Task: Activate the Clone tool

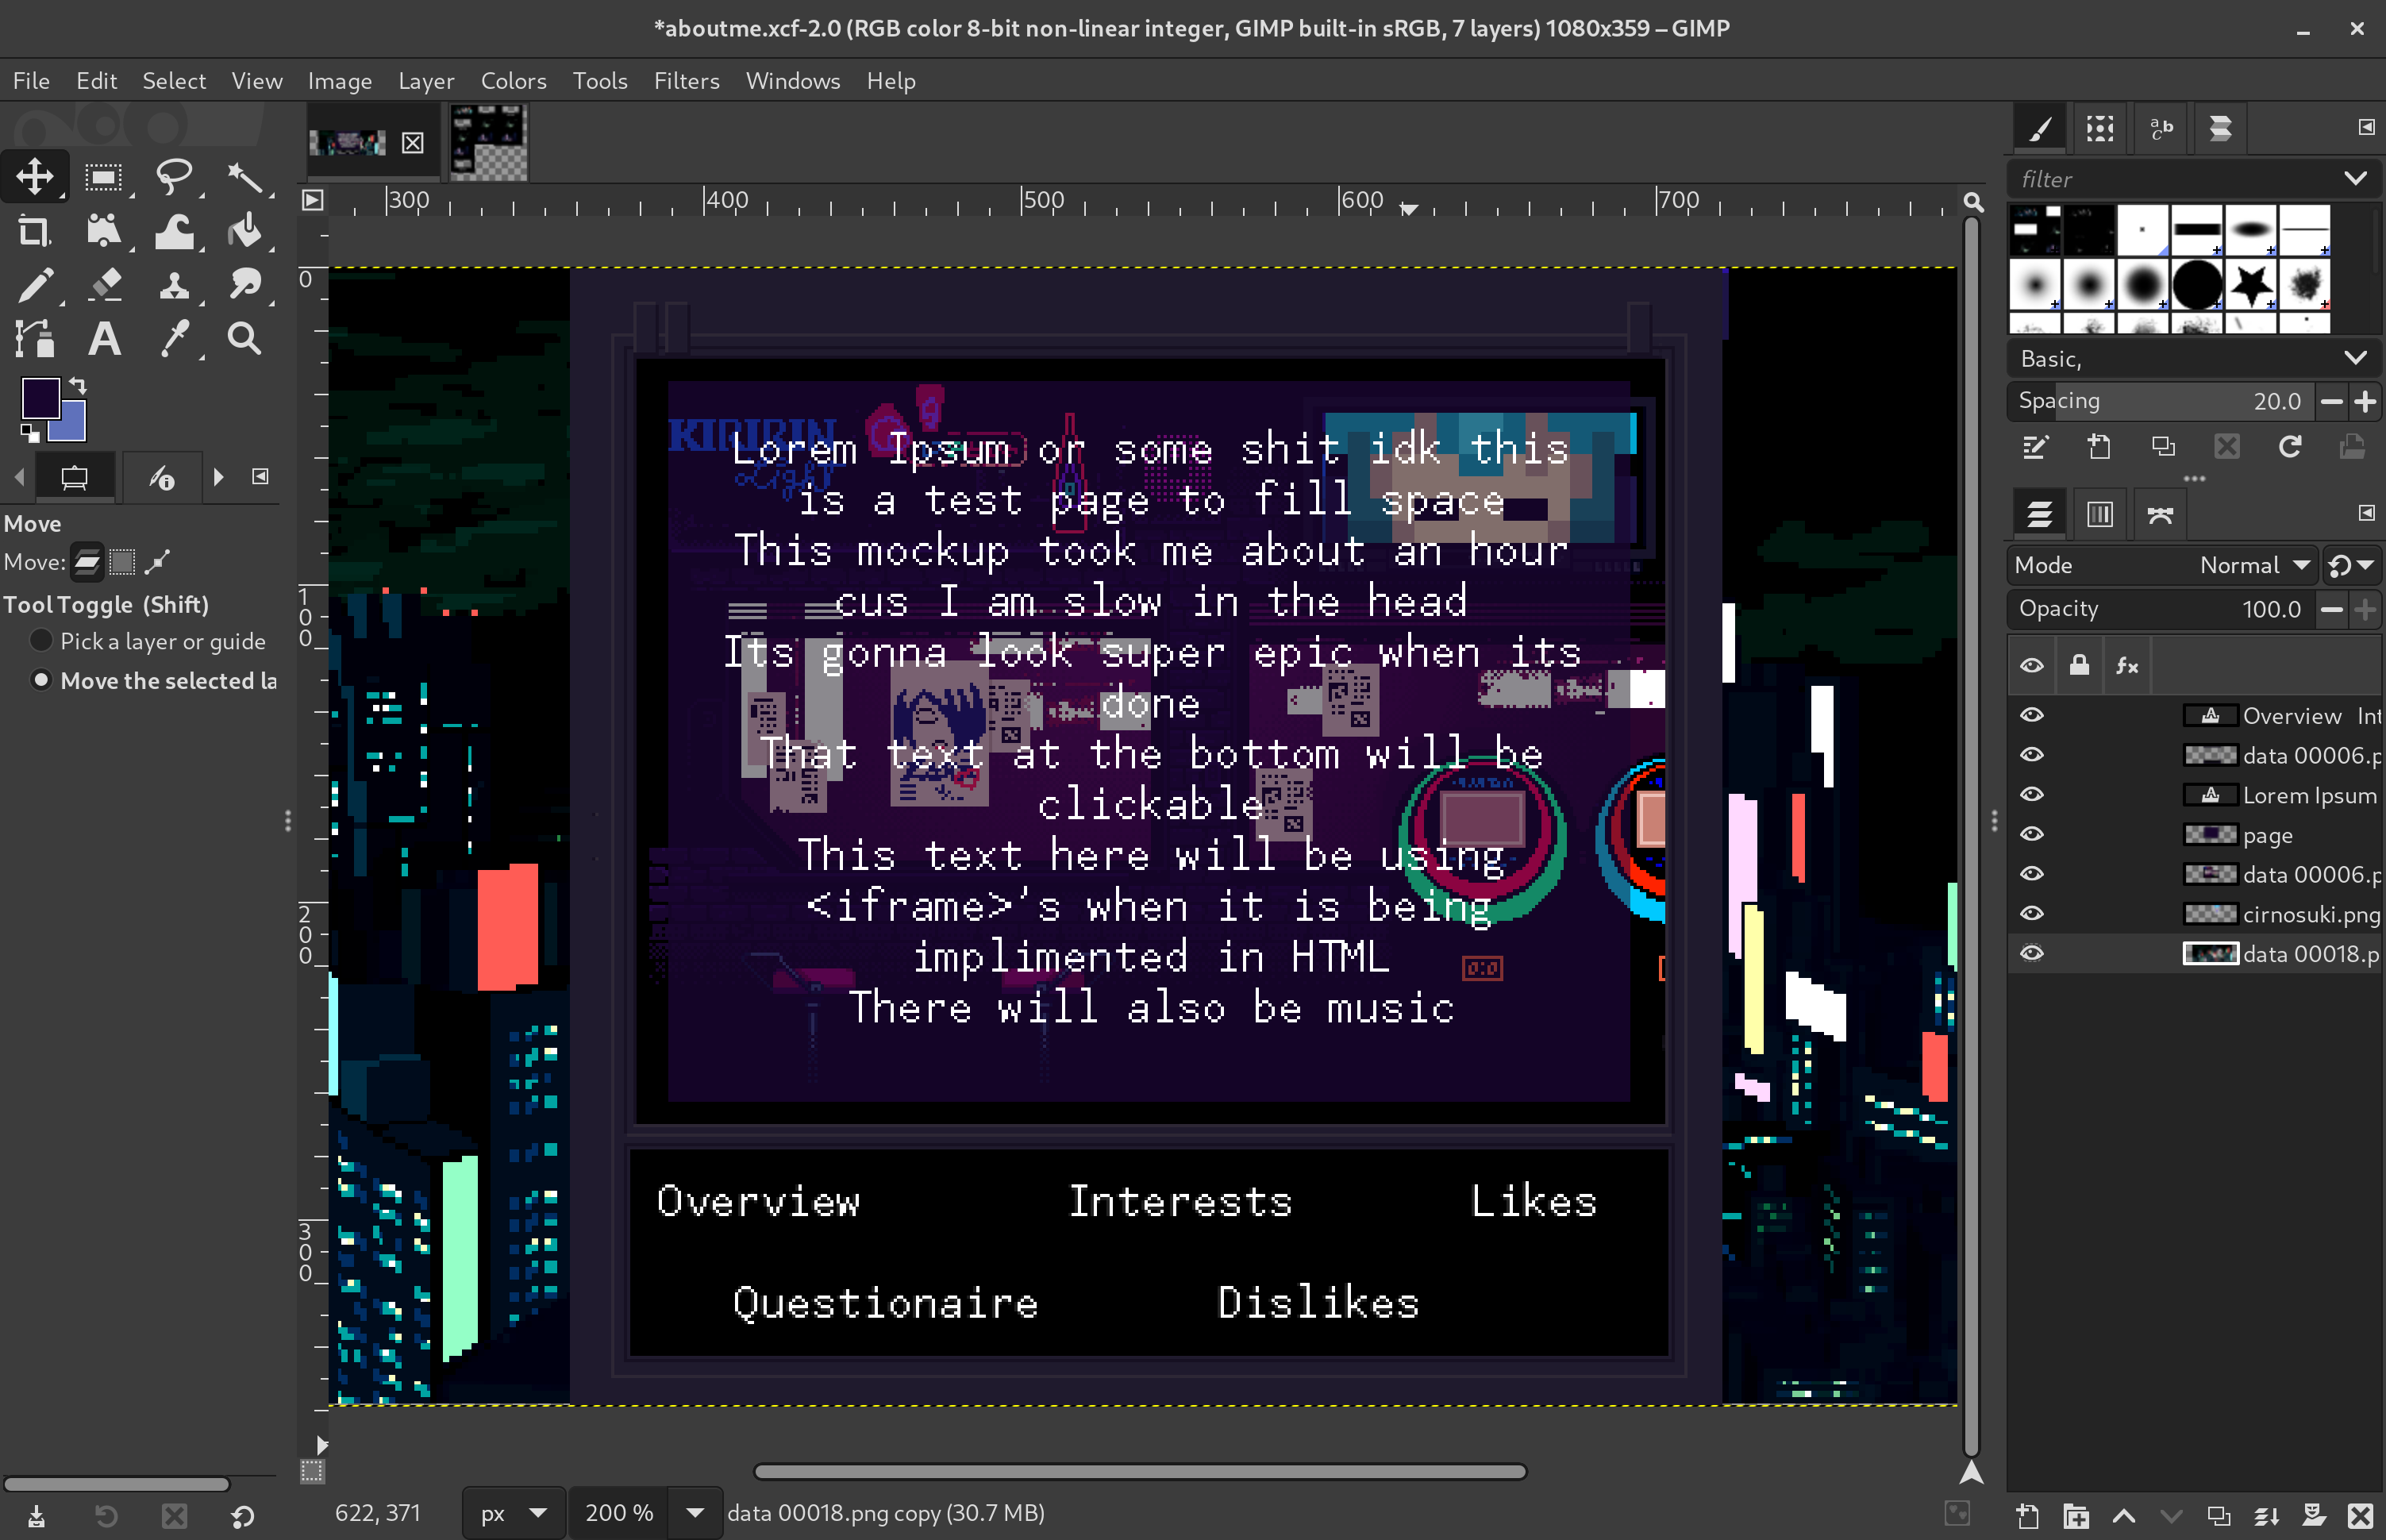Action: coord(175,284)
